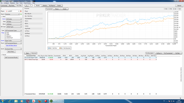This screenshot has height=103, width=184.
Task: Click the Clear All Filters Above link
Action: click(x=11, y=45)
